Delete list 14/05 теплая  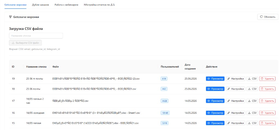pyautogui.click(x=268, y=123)
